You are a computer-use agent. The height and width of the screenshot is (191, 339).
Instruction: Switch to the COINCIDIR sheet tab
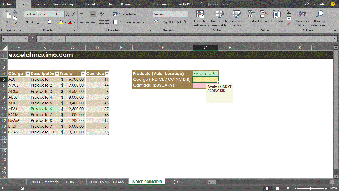coord(74,182)
